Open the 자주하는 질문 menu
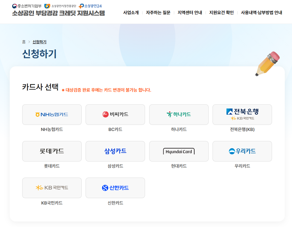292x227 pixels. click(158, 12)
